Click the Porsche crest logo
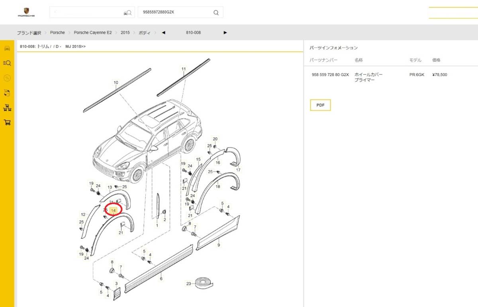 coord(26,10)
